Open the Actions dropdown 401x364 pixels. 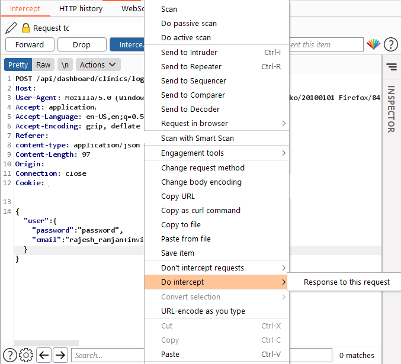pyautogui.click(x=98, y=65)
